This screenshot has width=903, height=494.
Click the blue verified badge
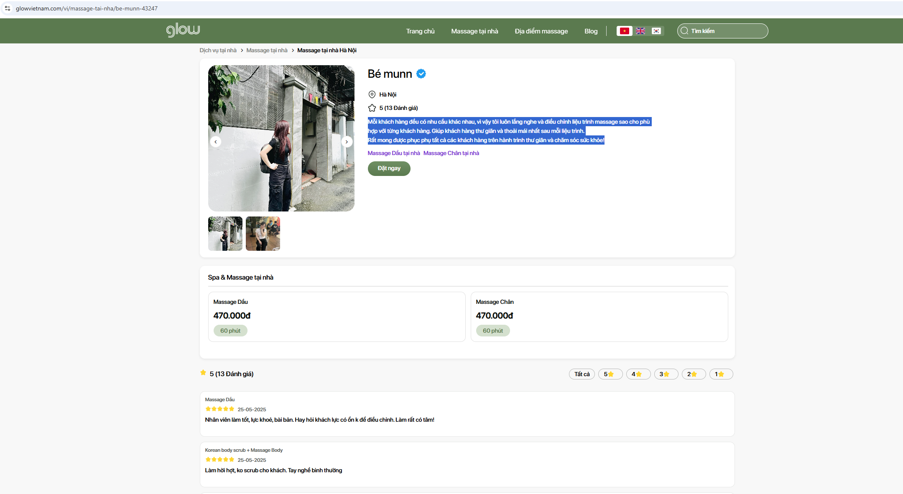(421, 74)
